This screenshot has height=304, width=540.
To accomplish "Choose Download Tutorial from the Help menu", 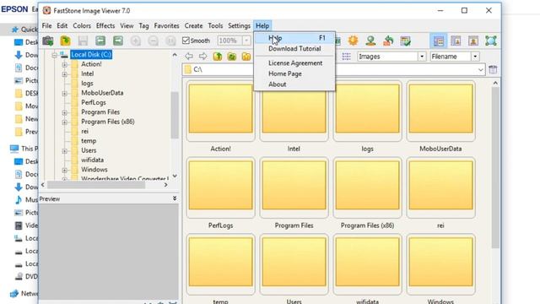I will tap(294, 49).
